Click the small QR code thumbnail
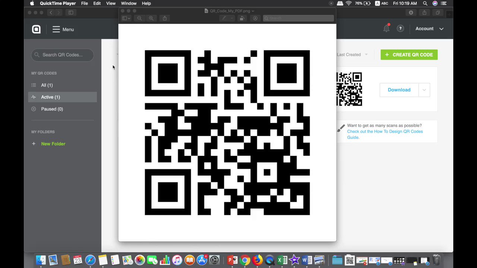Screen dimensions: 477x268 click(x=349, y=89)
